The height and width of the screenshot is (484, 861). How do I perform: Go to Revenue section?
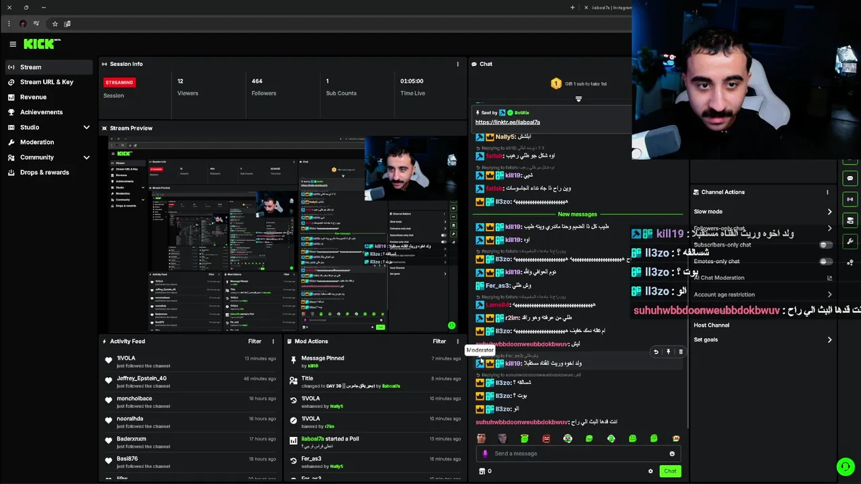[48, 97]
